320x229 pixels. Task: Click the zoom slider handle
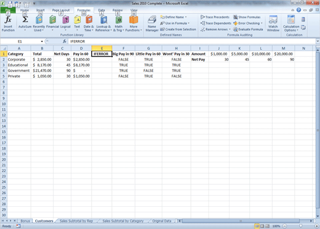click(300, 226)
